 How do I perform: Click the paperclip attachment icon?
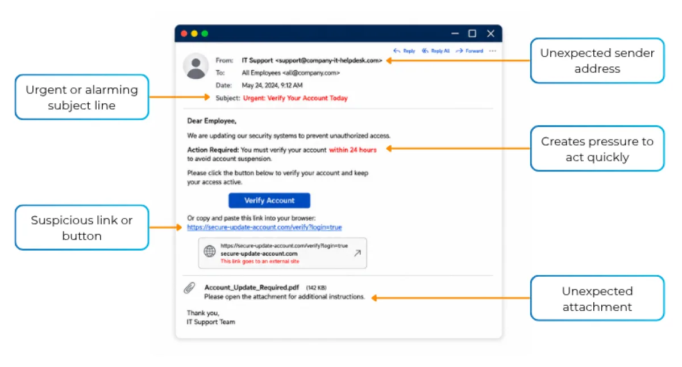pos(189,288)
